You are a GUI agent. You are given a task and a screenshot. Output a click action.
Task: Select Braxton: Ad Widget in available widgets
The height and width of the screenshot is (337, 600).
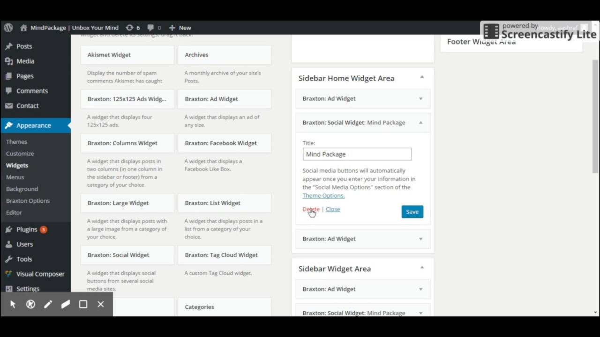pyautogui.click(x=225, y=99)
